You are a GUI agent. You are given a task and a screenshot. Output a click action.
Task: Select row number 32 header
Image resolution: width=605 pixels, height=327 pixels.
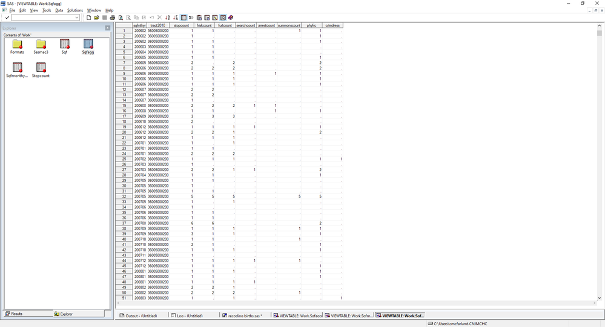coord(124,196)
